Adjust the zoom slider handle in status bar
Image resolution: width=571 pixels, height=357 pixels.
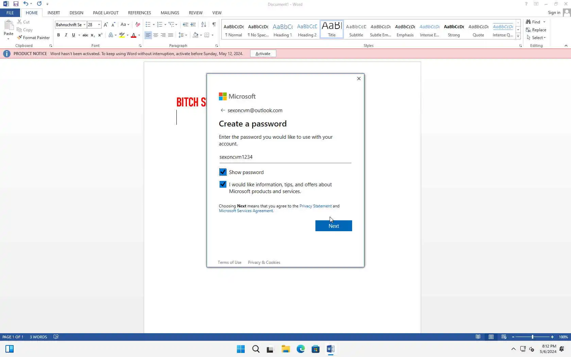point(533,337)
